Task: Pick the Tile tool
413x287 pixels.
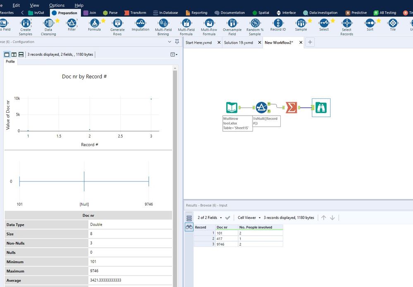Action: [393, 25]
